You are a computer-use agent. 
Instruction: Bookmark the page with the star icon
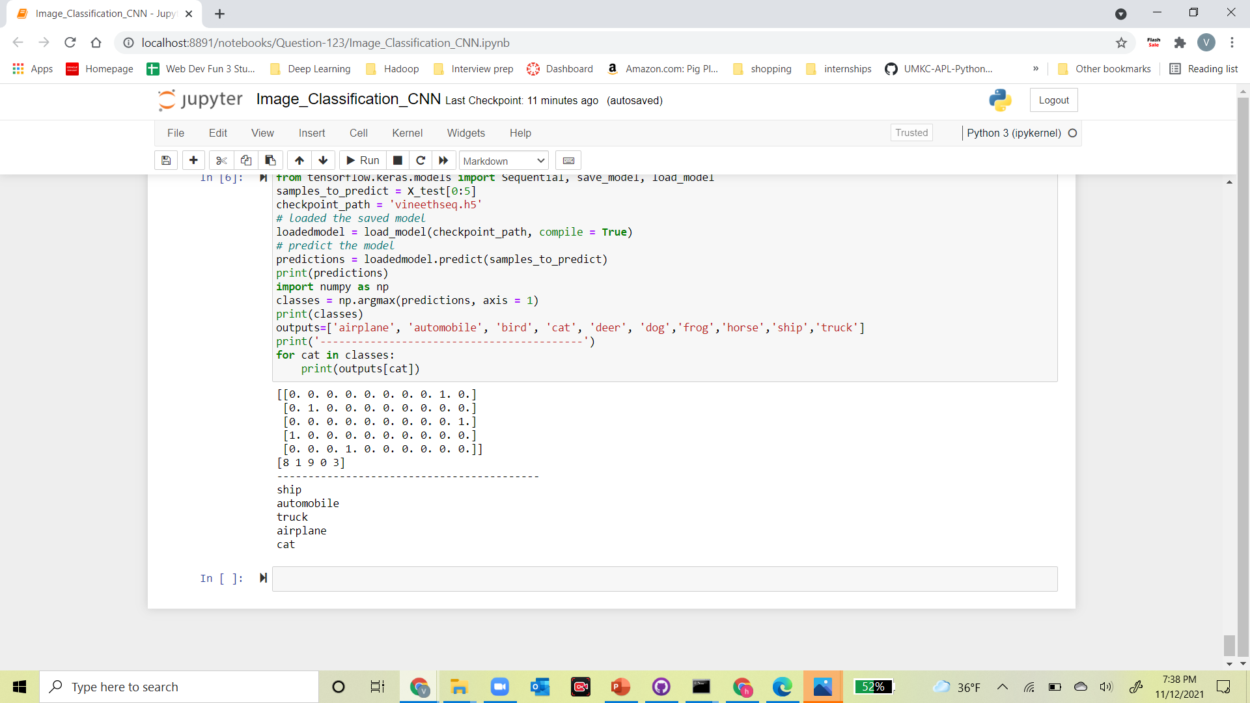coord(1122,43)
